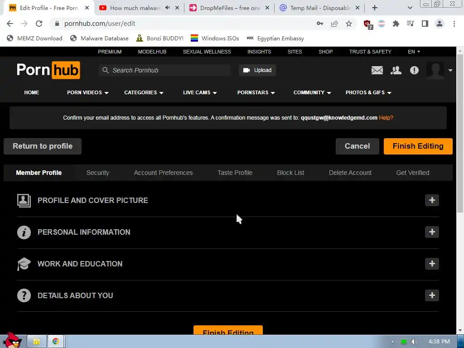Image resolution: width=464 pixels, height=348 pixels.
Task: Open Chrome from the taskbar
Action: point(55,342)
